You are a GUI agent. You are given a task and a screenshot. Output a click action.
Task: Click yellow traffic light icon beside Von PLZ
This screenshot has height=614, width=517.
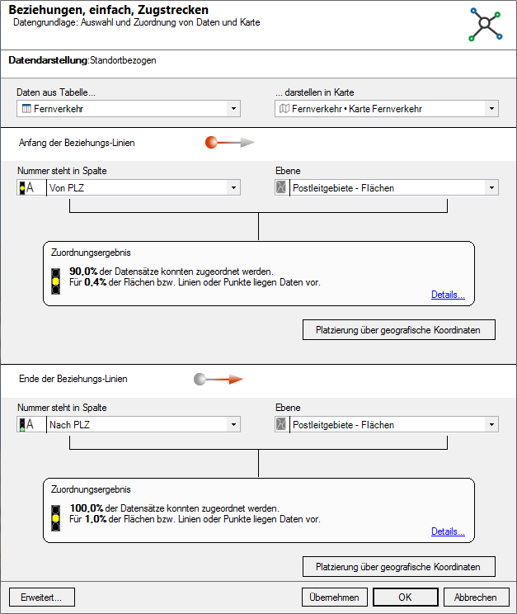coord(22,188)
